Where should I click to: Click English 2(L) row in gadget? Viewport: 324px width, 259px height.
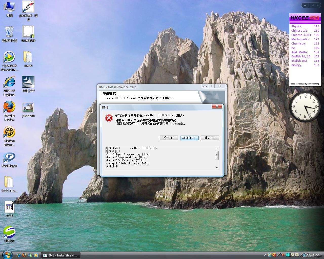(305, 61)
